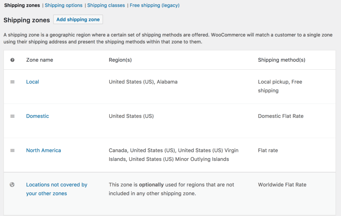Viewport: 341px width, 216px height.
Task: Click the Worldwide Flat Rate shipping method
Action: pos(282,185)
